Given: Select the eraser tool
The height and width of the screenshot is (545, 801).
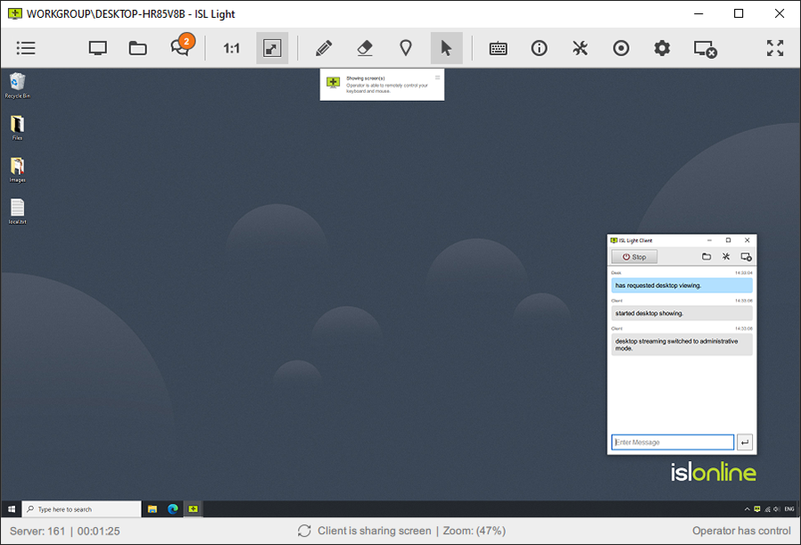Looking at the screenshot, I should (x=365, y=48).
